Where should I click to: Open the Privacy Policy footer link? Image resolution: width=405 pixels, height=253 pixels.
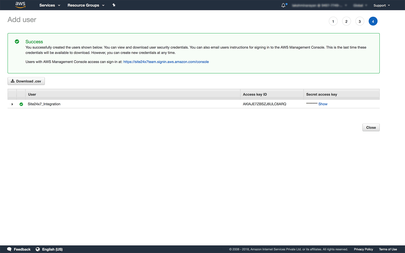(363, 249)
